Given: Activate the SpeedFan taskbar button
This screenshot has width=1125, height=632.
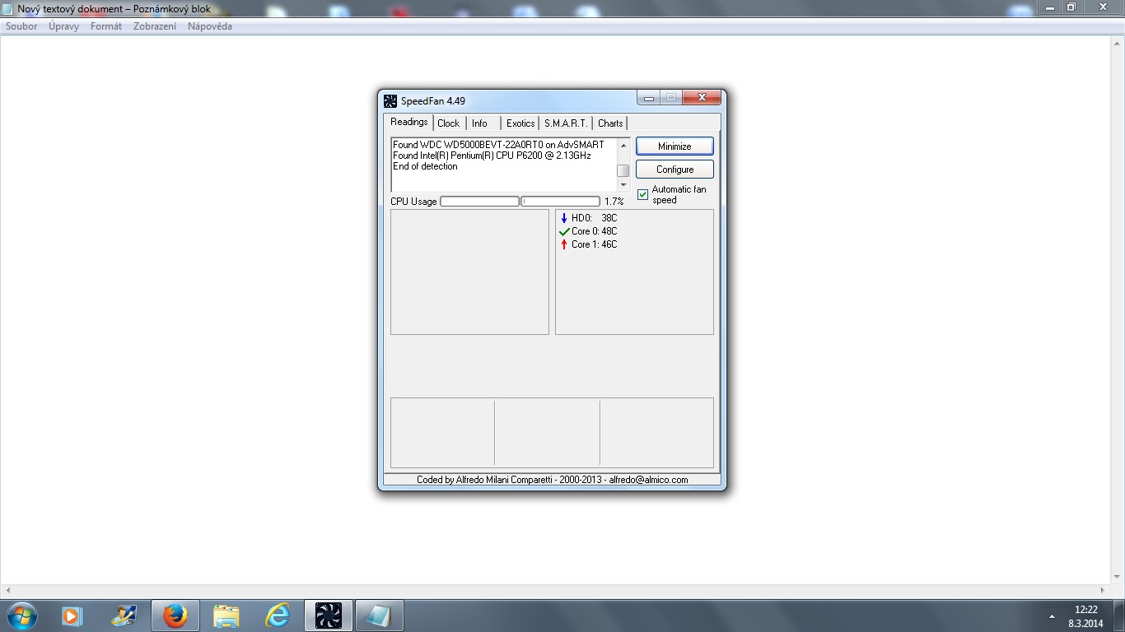Looking at the screenshot, I should click(x=329, y=616).
